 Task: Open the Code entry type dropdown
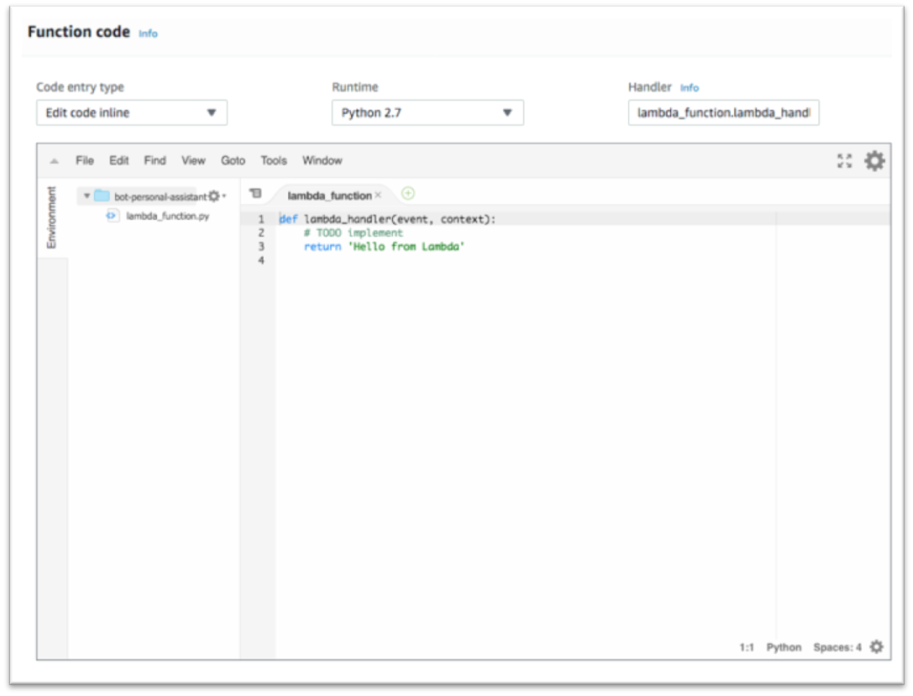[132, 113]
